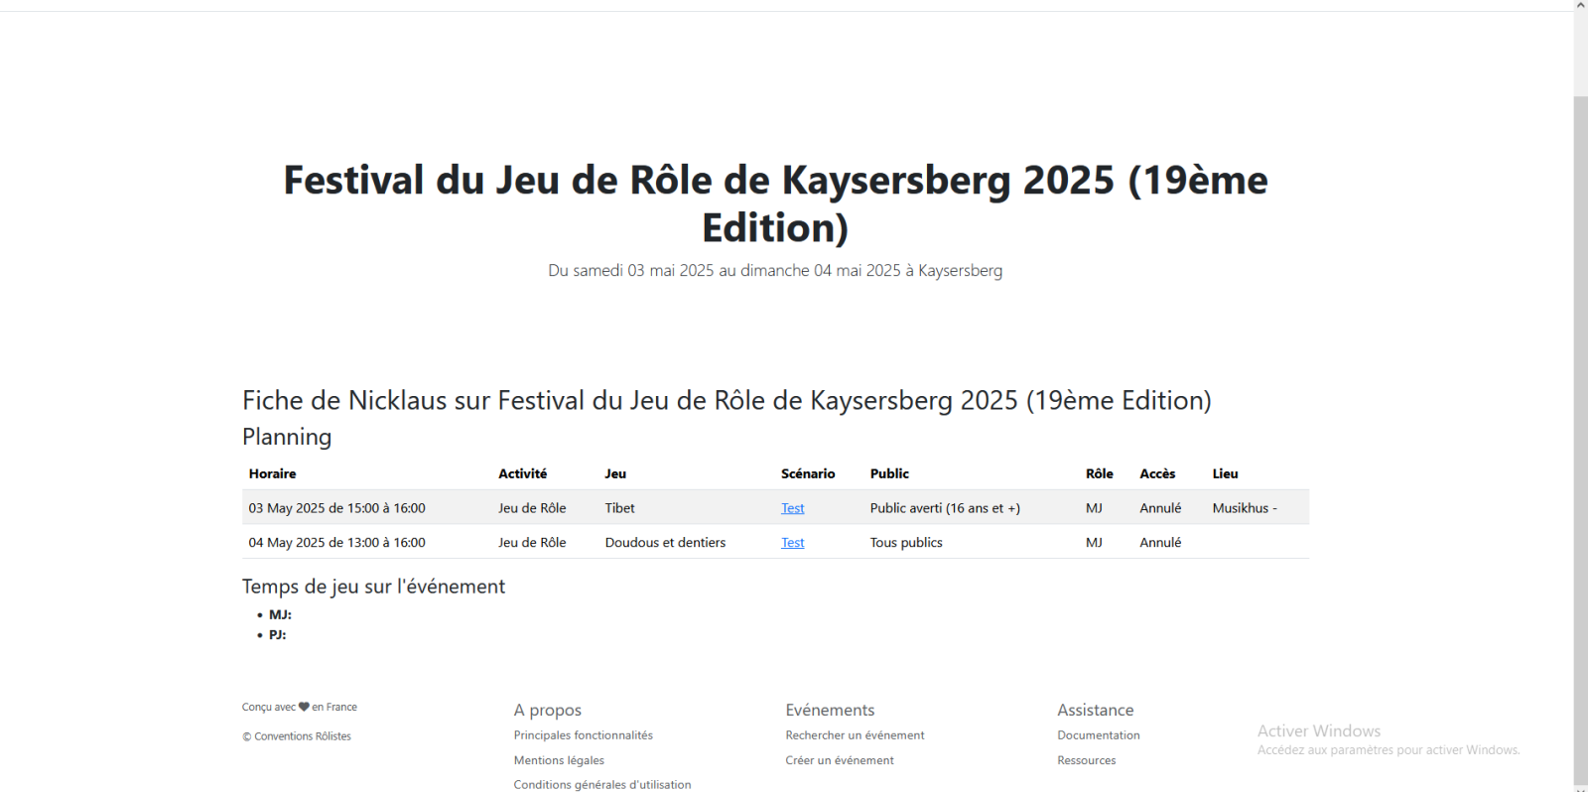Open the Documentation link under Assistance
The width and height of the screenshot is (1588, 792).
[1098, 735]
